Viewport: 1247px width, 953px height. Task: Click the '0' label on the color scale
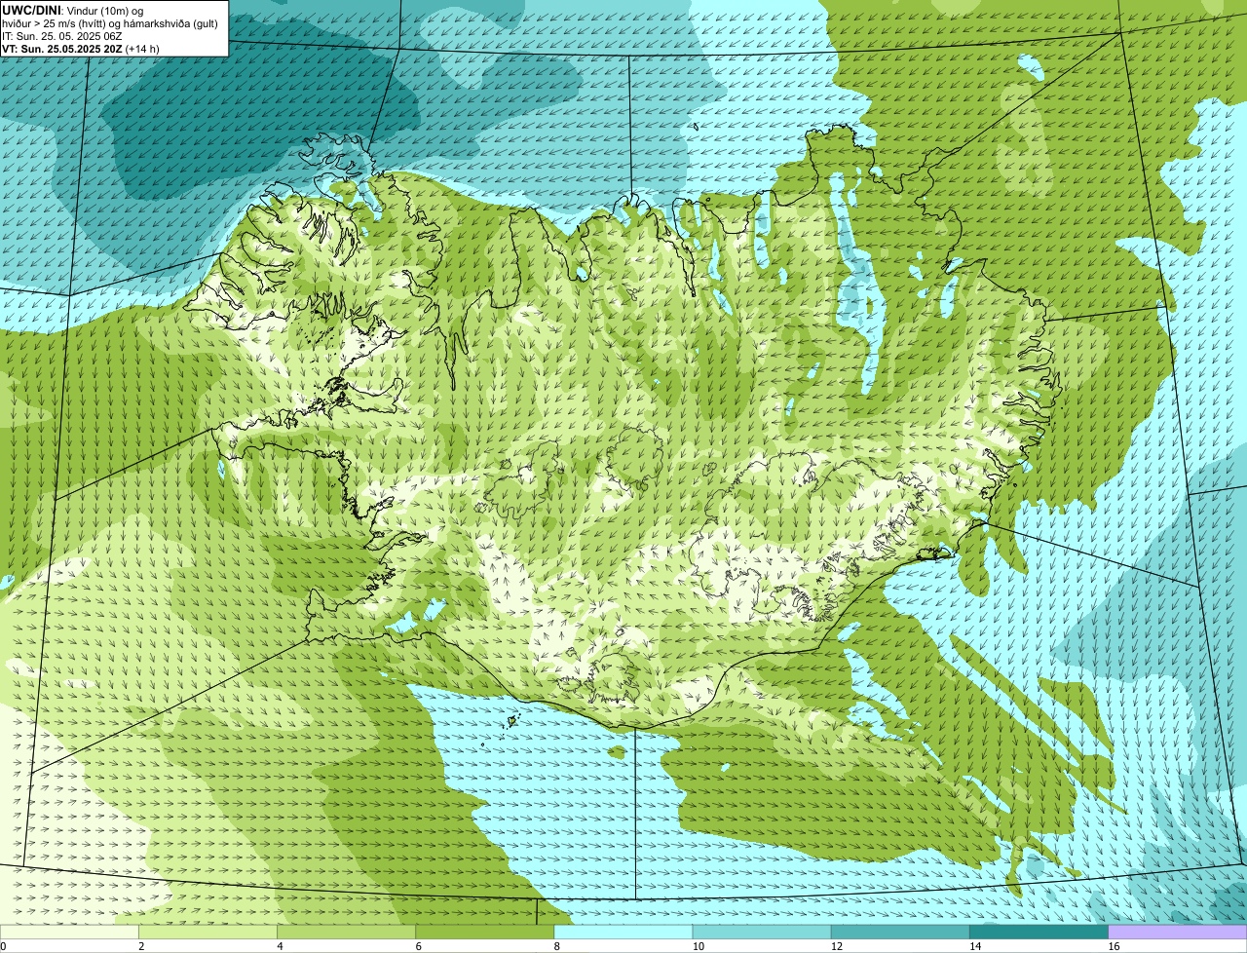[x=3, y=946]
